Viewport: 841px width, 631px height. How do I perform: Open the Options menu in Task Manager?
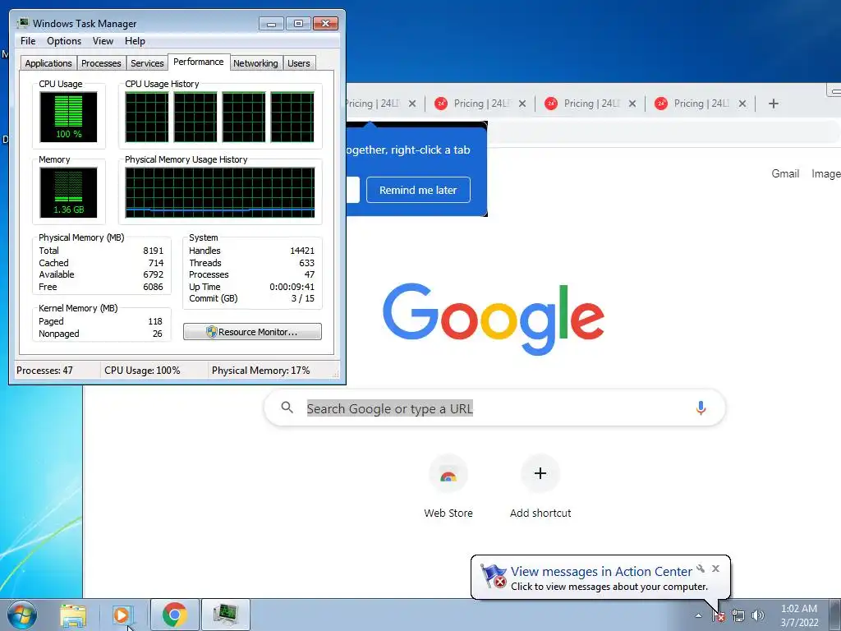(x=64, y=41)
